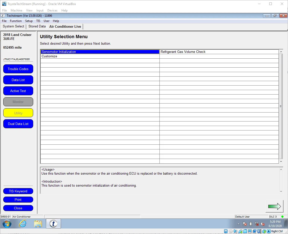Click the utility list scroll-down arrow
This screenshot has width=288, height=234.
pyautogui.click(x=281, y=161)
